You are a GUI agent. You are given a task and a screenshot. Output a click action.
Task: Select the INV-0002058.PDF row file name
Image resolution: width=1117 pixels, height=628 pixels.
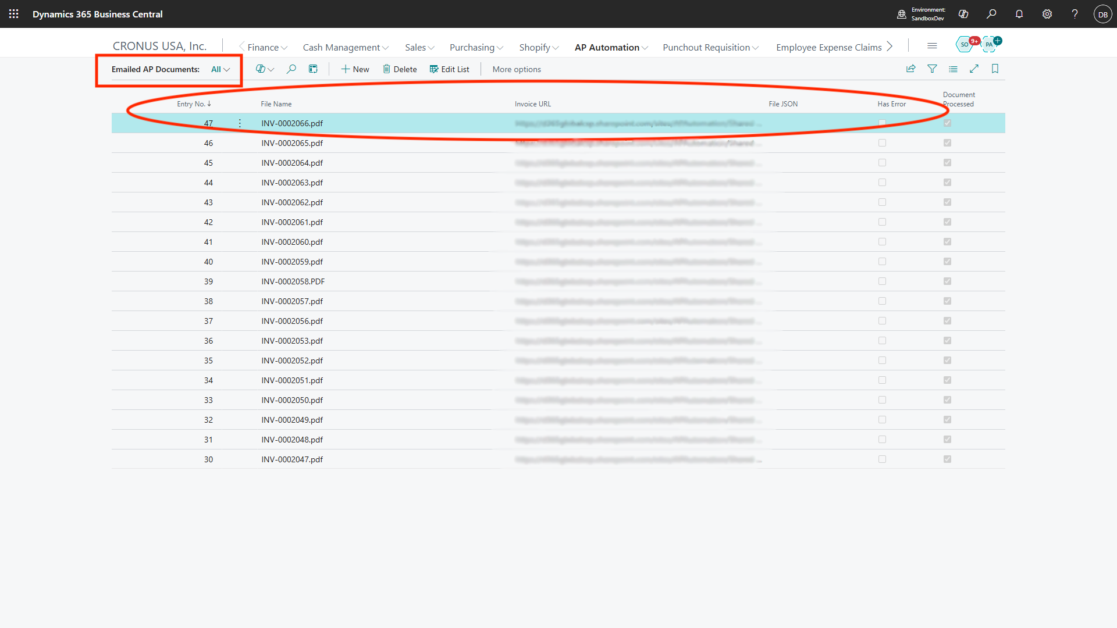(293, 281)
